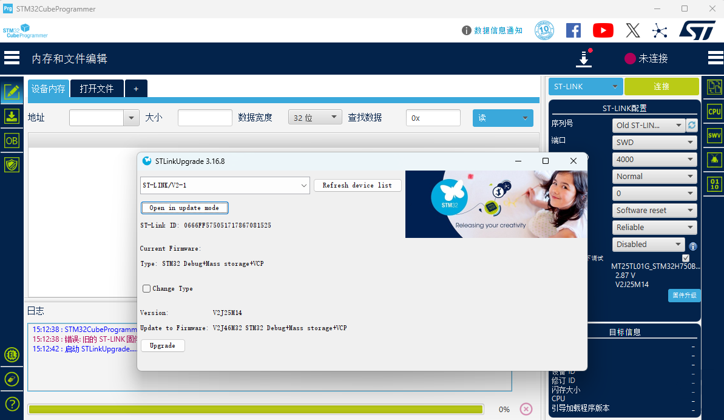Click the help question mark icon

[12, 404]
